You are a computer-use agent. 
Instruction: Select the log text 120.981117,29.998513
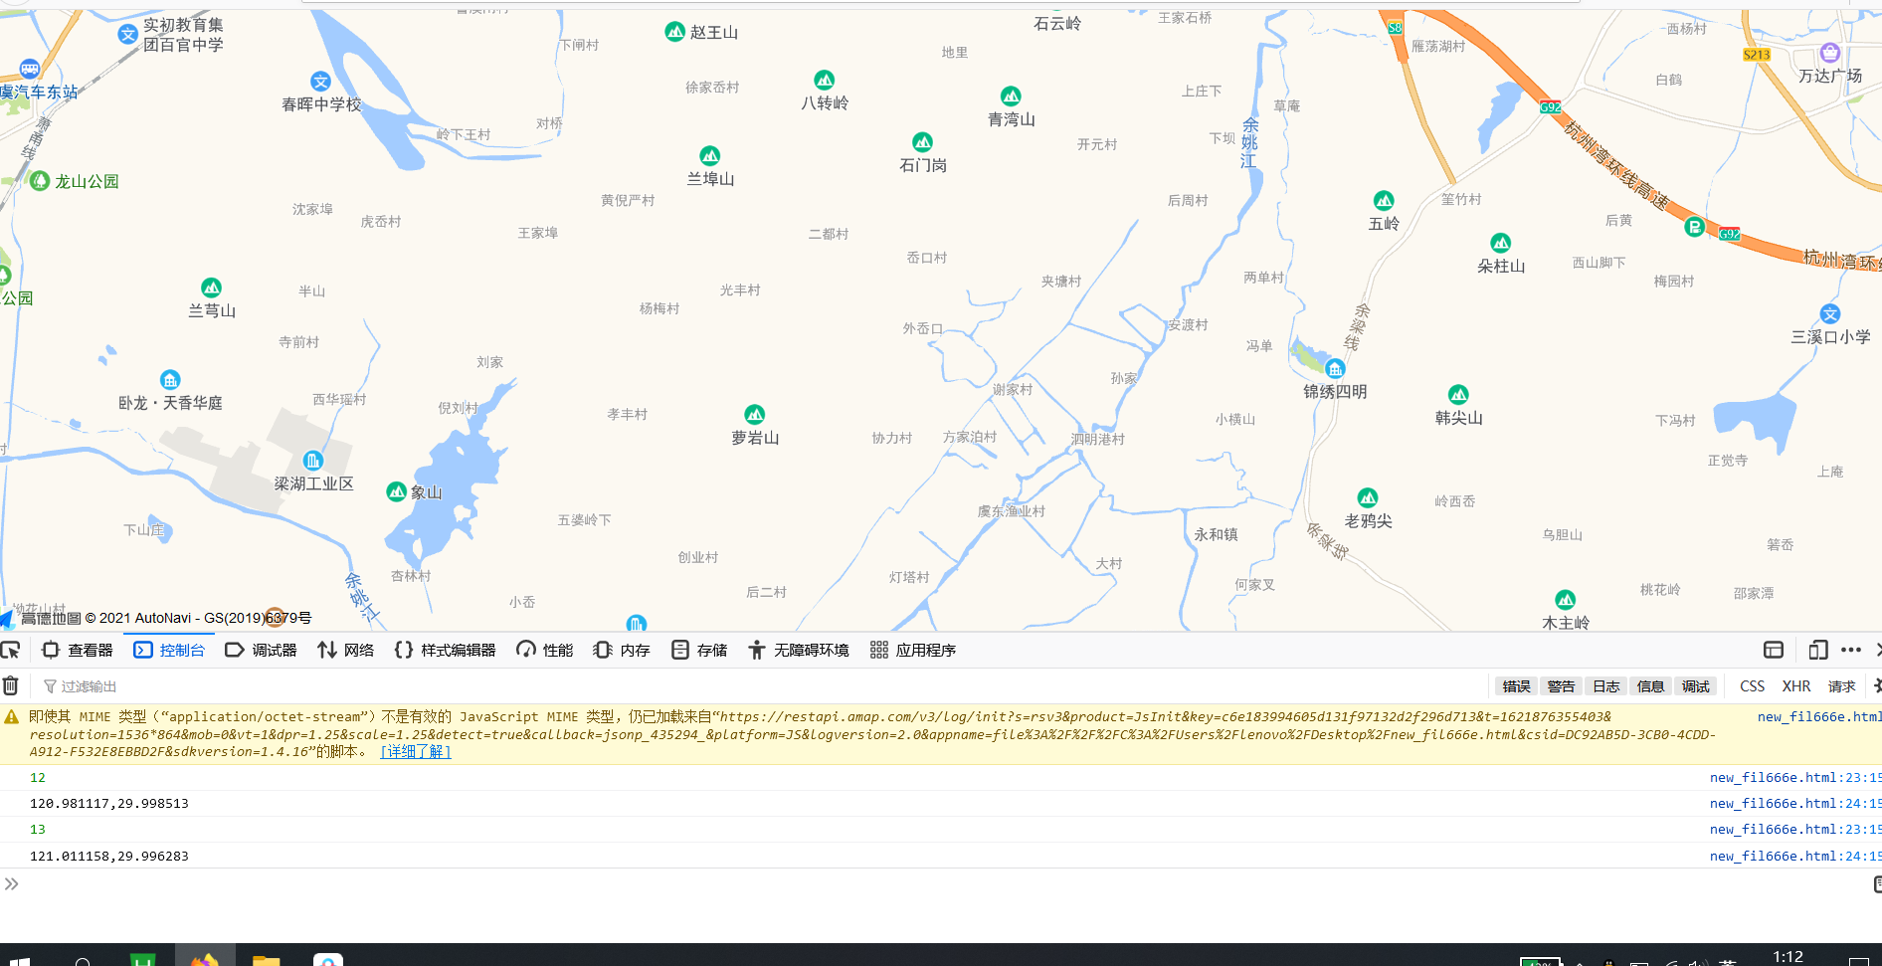pyautogui.click(x=109, y=803)
